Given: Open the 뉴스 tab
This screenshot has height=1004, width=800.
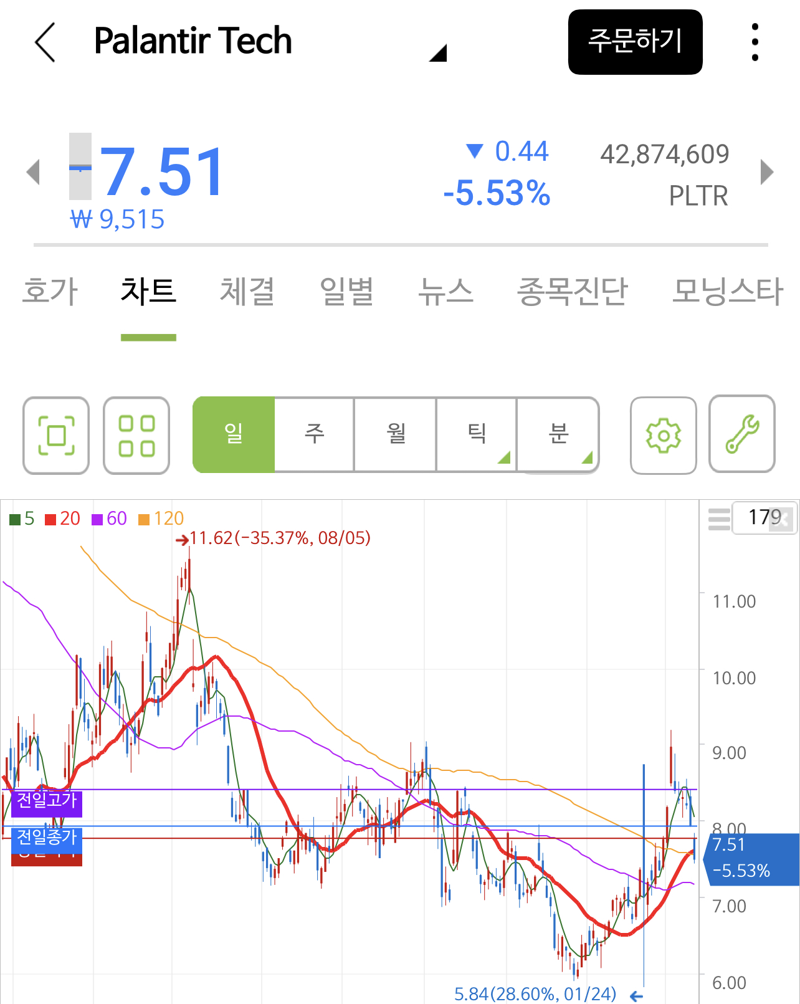Looking at the screenshot, I should 445,292.
